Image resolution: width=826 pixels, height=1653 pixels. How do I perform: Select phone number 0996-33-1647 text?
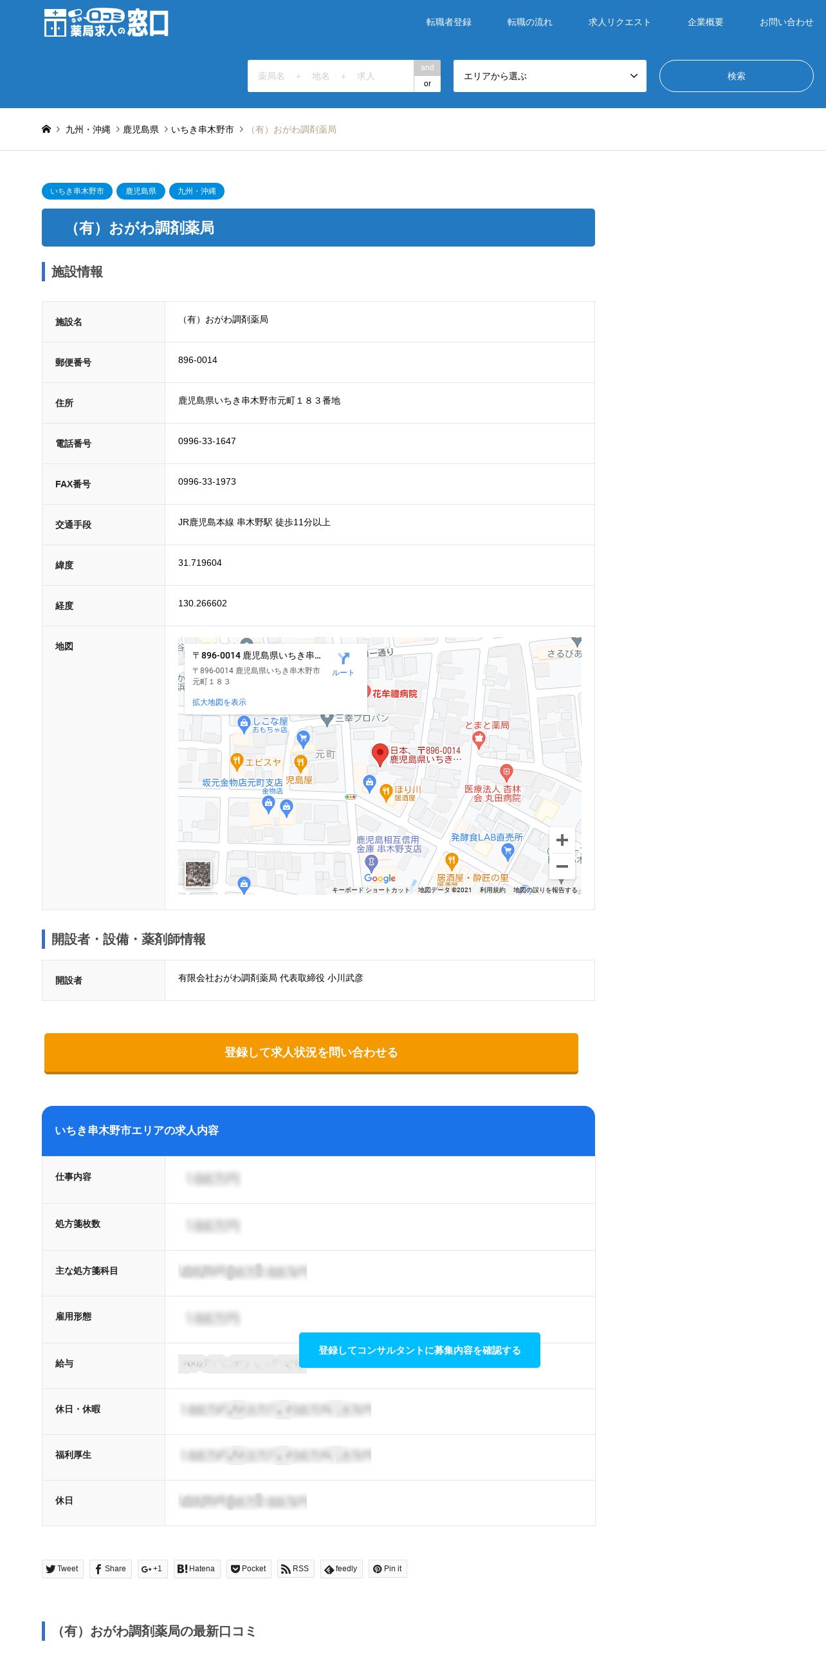point(207,441)
